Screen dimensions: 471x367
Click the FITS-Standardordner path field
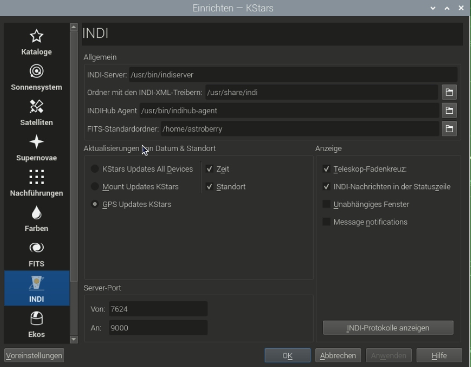[x=300, y=129]
